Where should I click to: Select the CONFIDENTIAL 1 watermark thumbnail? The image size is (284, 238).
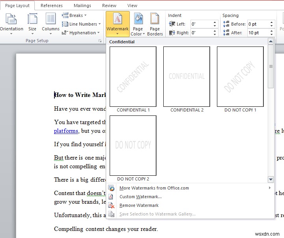(x=133, y=76)
